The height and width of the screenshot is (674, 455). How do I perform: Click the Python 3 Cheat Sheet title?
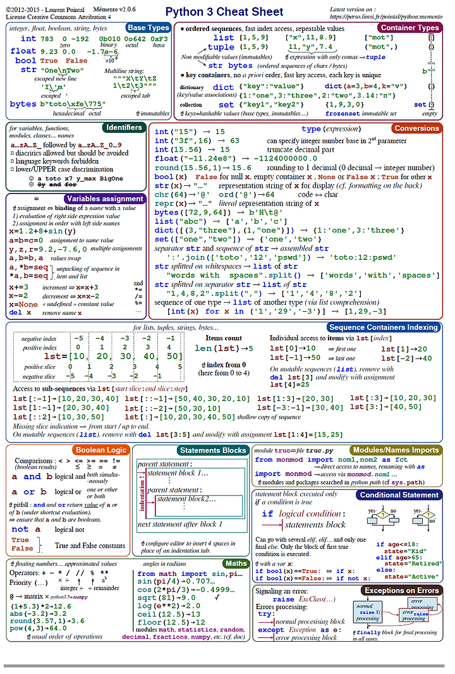(x=224, y=11)
